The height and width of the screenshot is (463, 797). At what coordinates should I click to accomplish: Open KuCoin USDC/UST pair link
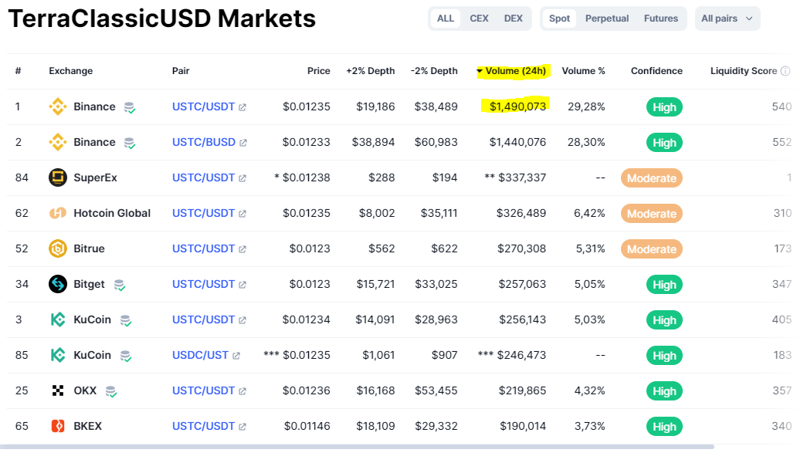[x=200, y=356]
